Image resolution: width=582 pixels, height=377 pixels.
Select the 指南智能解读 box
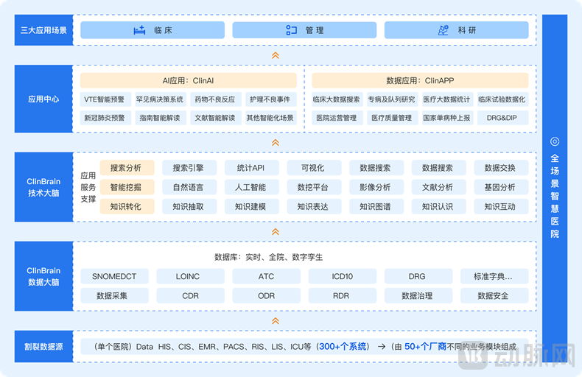[161, 118]
